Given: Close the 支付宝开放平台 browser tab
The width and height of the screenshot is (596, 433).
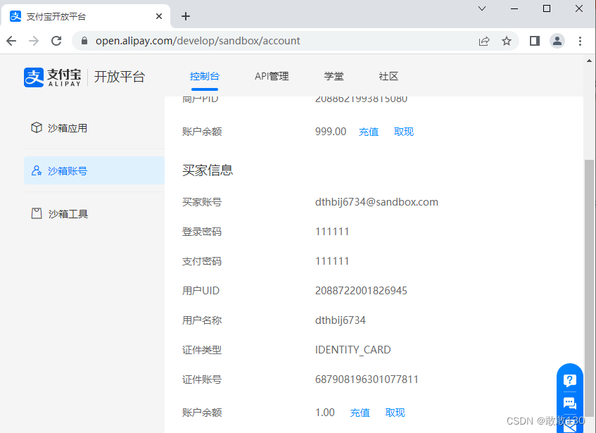Looking at the screenshot, I should coord(159,16).
